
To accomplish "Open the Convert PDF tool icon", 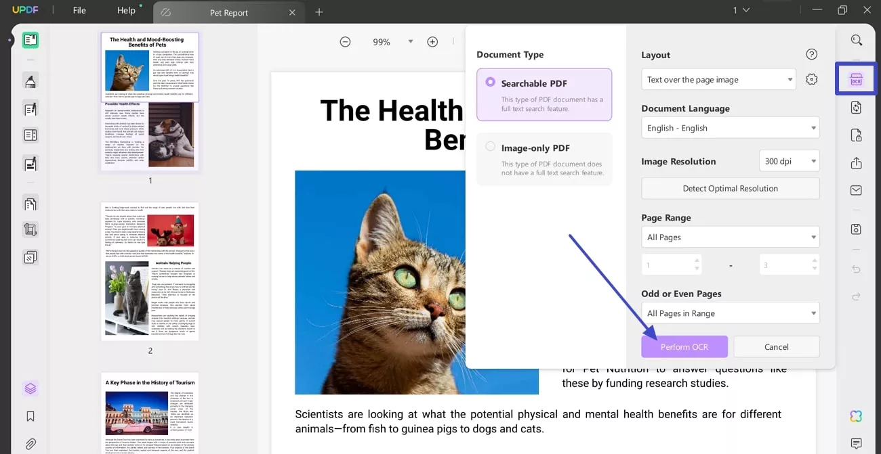I will (x=856, y=108).
